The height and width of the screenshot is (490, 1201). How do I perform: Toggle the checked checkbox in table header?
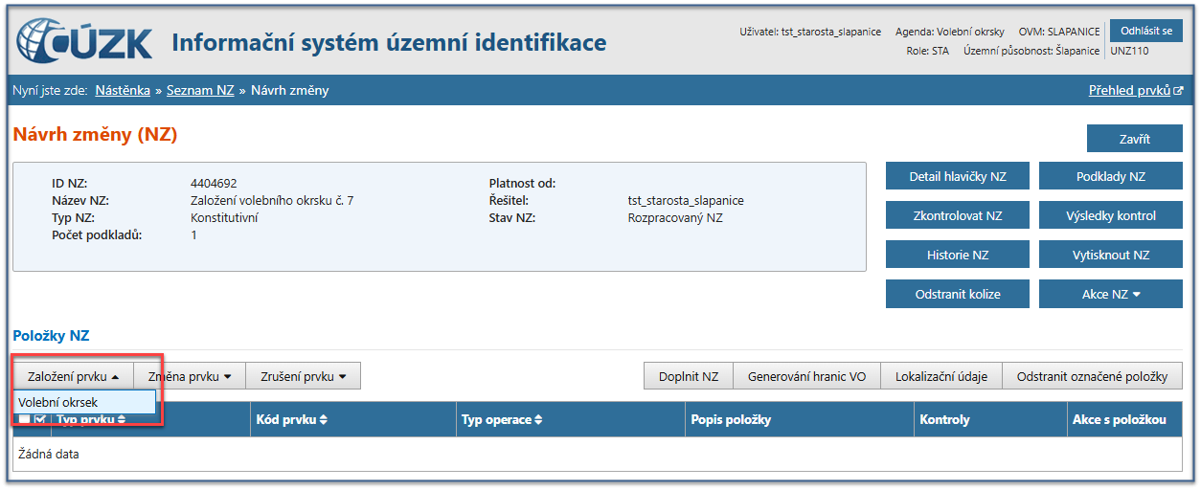click(x=39, y=420)
